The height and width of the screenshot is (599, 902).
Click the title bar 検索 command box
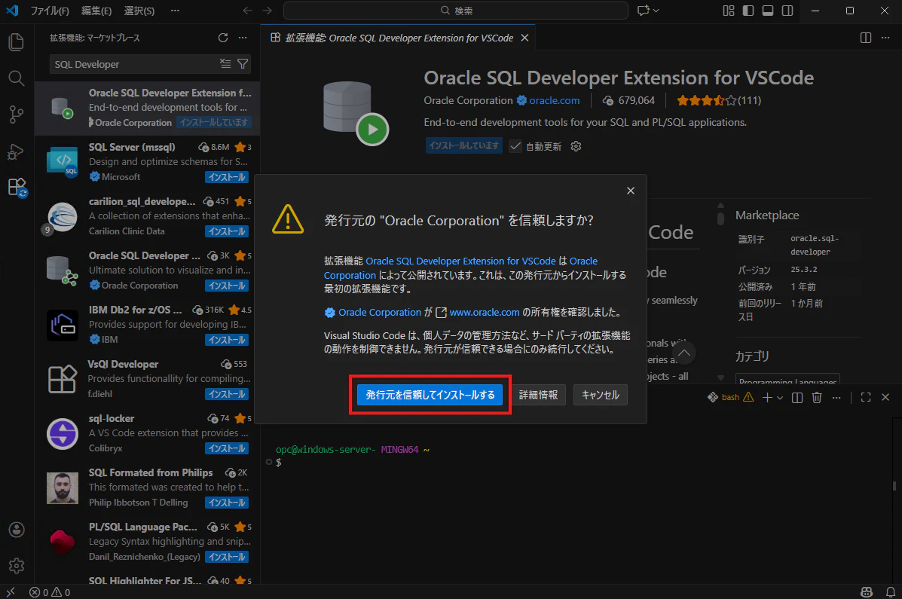(456, 11)
